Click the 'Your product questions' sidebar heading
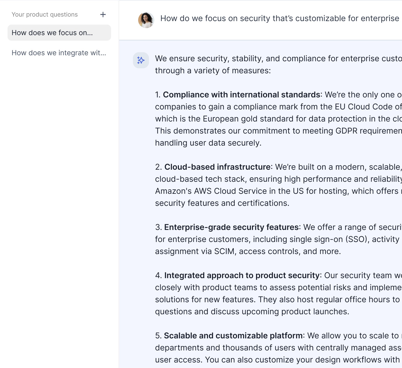 (x=45, y=15)
